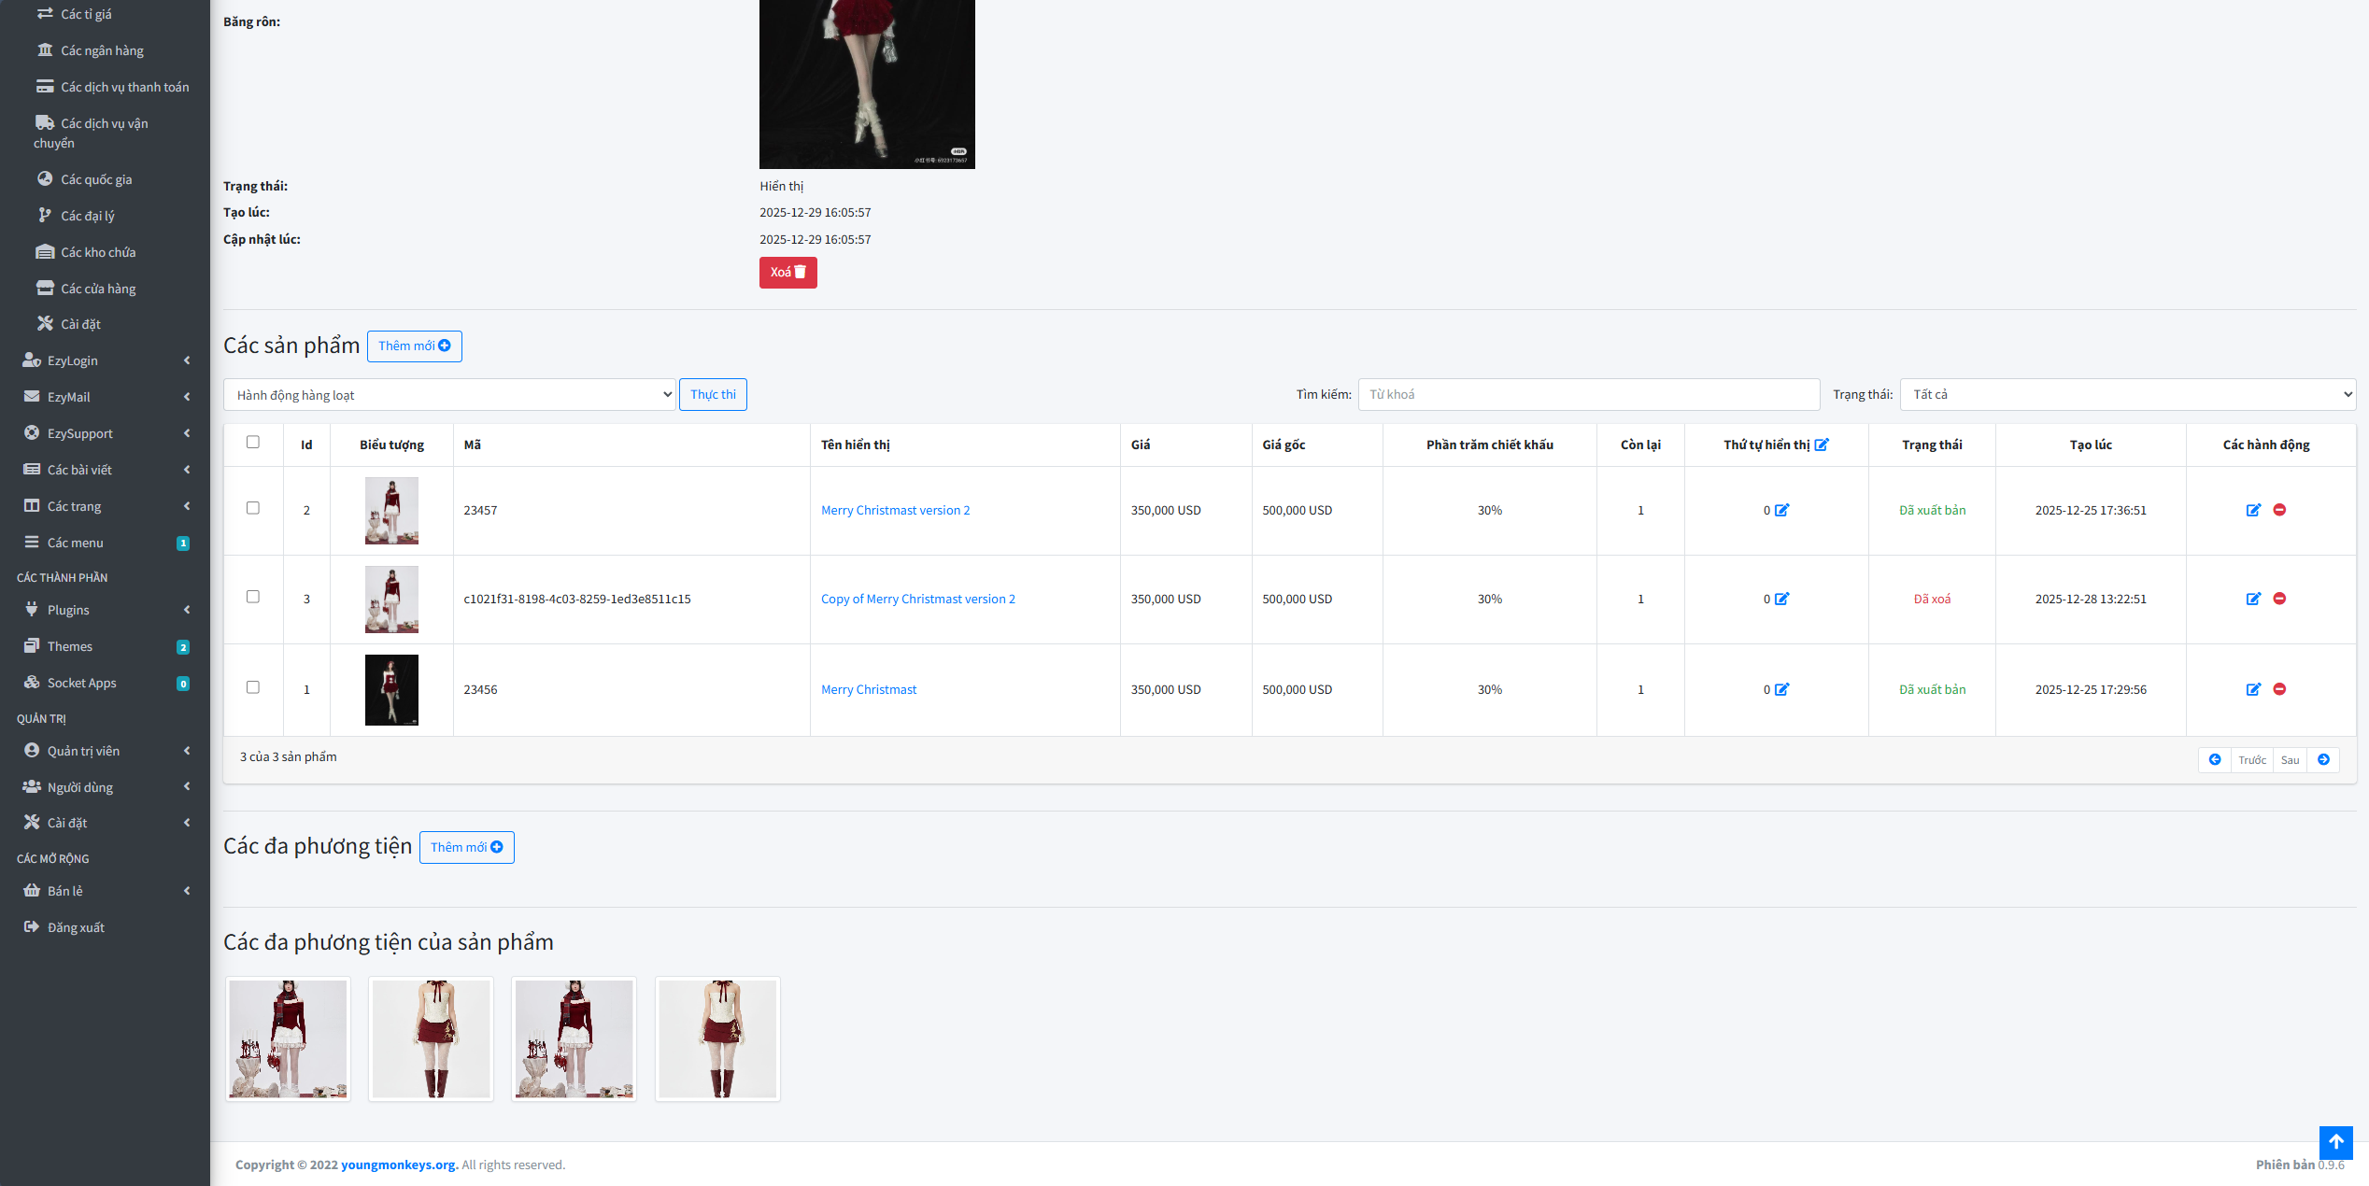2369x1186 pixels.
Task: Click first product media thumbnail
Action: click(x=288, y=1038)
